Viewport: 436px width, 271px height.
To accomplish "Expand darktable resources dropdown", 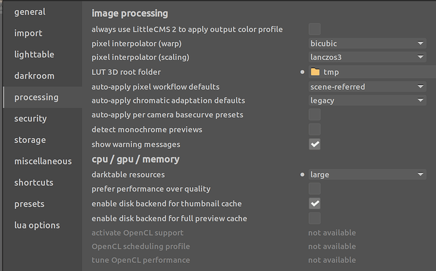I will tap(366, 175).
